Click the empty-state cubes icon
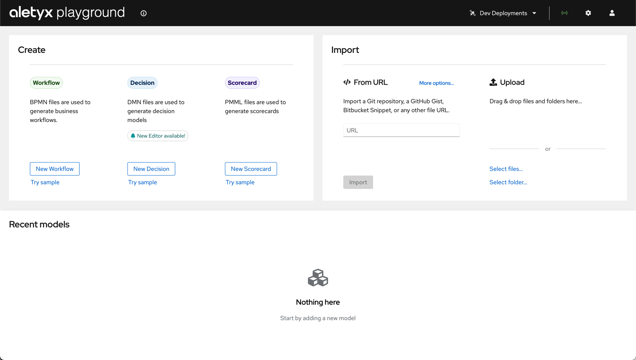This screenshot has height=360, width=636. tap(318, 278)
